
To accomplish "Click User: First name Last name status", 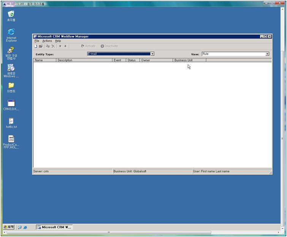I will click(x=211, y=171).
